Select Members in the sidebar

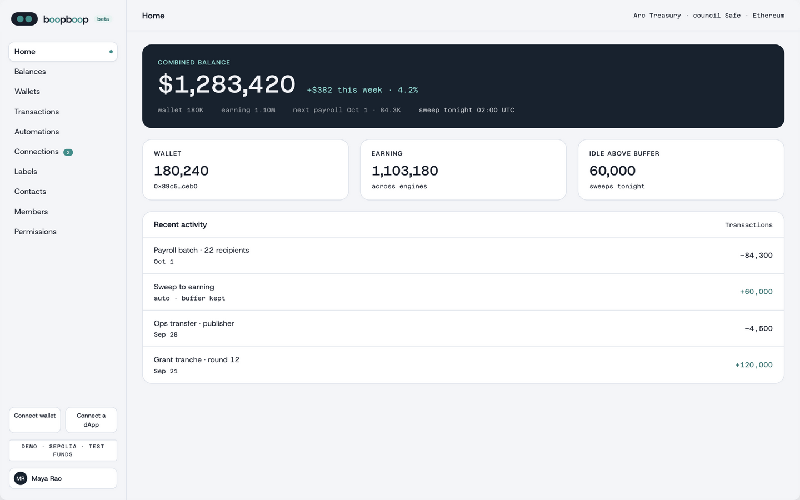63,212
